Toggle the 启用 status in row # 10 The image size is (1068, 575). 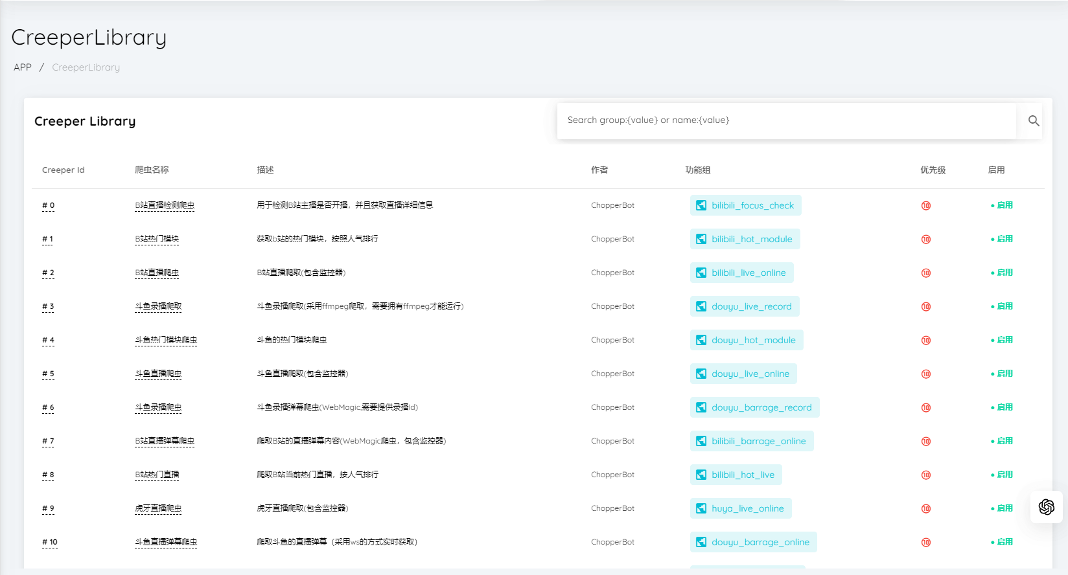point(1002,542)
